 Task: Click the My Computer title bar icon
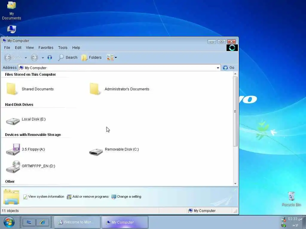(4, 41)
